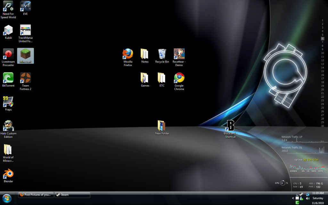This screenshot has height=205, width=328.
Task: Click the white square tray icon
Action: pyautogui.click(x=297, y=198)
